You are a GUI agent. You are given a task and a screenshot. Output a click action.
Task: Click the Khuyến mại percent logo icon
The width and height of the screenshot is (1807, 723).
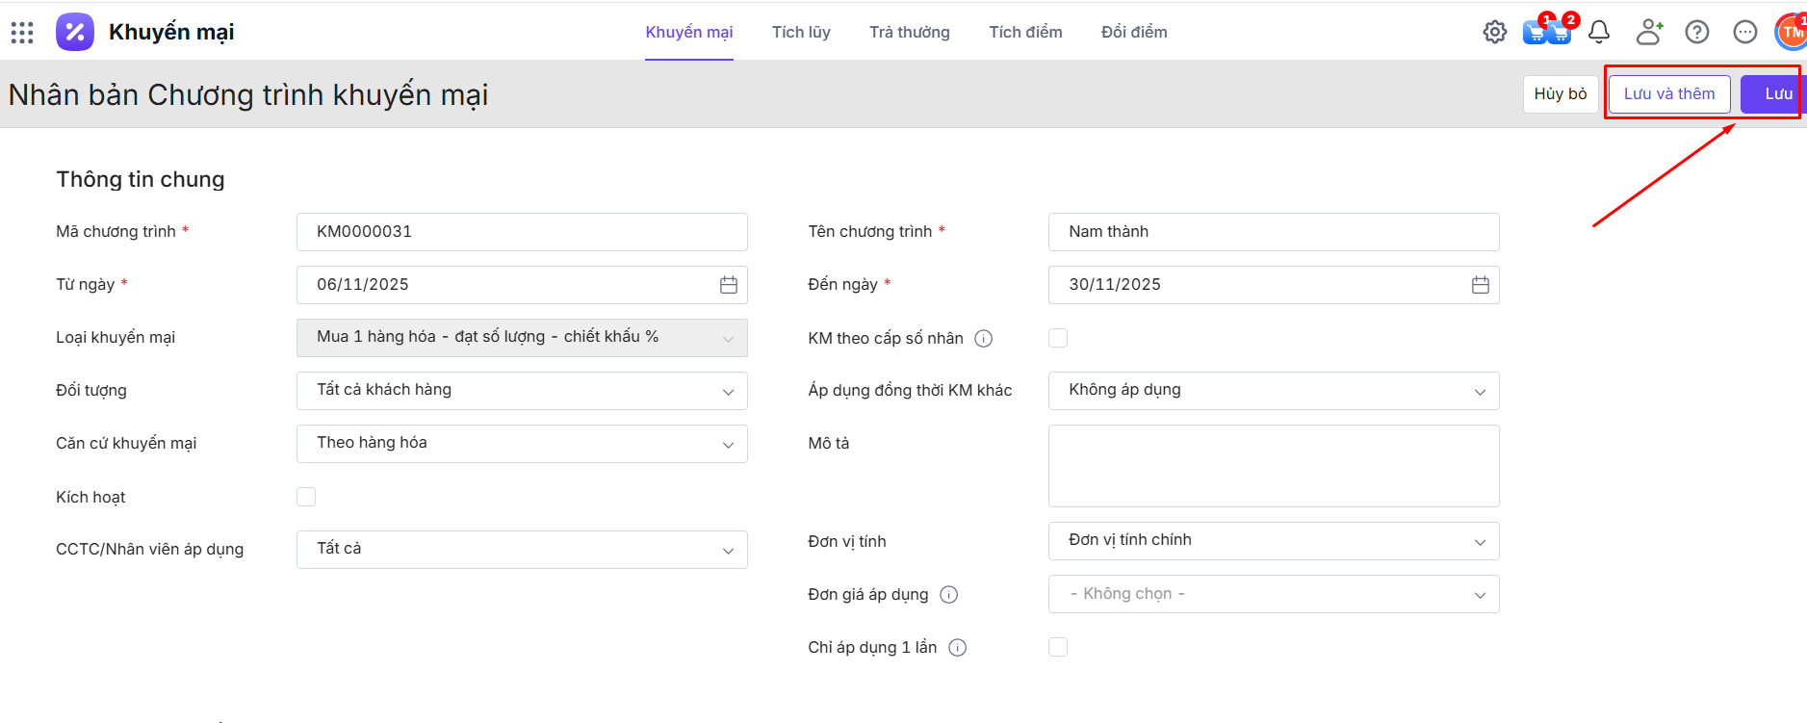tap(75, 33)
